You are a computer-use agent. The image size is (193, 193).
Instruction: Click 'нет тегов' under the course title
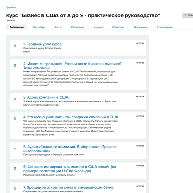(11, 21)
